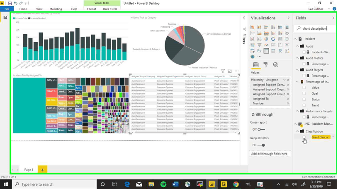Open the Format ribbon tab
This screenshot has width=338, height=190.
[91, 9]
